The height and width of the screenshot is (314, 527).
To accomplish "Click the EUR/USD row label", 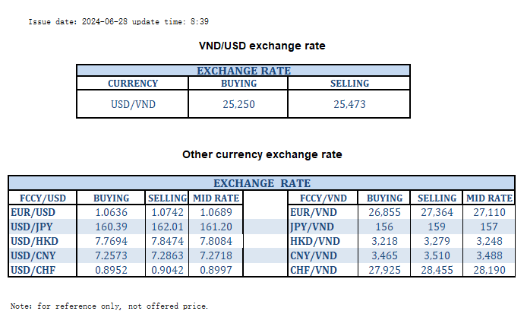I will (x=33, y=212).
